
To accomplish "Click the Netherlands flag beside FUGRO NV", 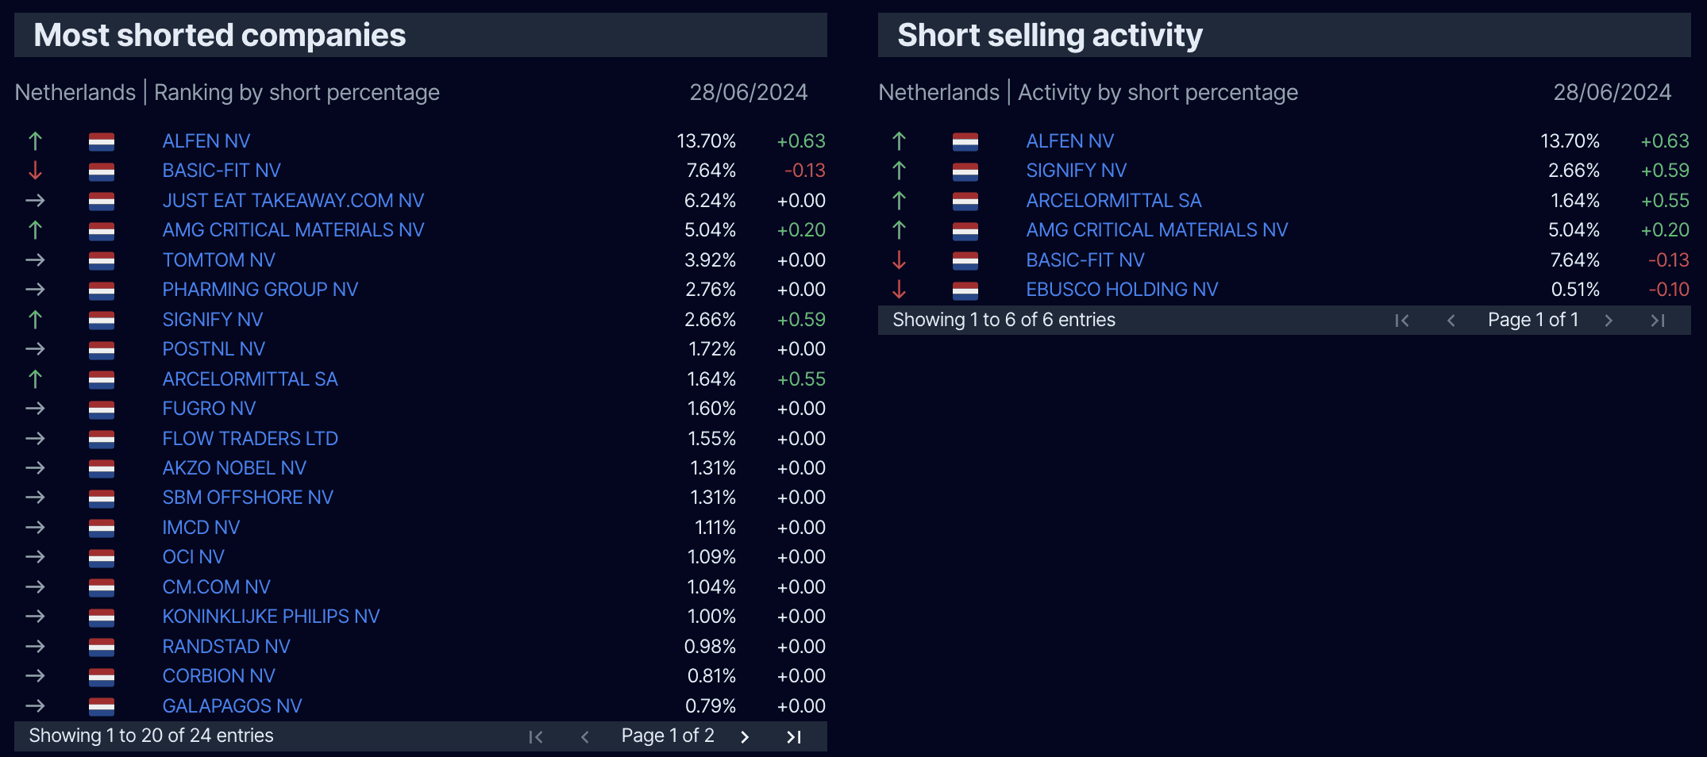I will coord(102,409).
